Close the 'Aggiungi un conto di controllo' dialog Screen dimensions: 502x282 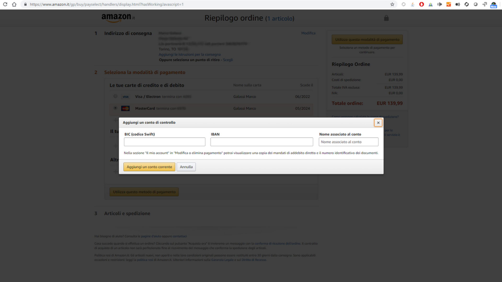click(378, 123)
